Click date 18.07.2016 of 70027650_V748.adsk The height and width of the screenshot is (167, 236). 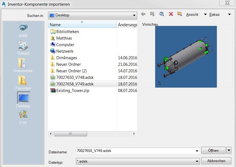point(128,77)
